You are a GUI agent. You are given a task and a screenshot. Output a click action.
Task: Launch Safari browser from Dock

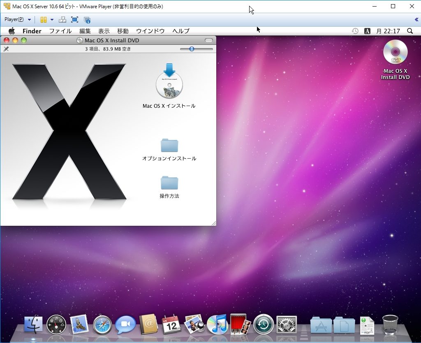[x=102, y=324]
